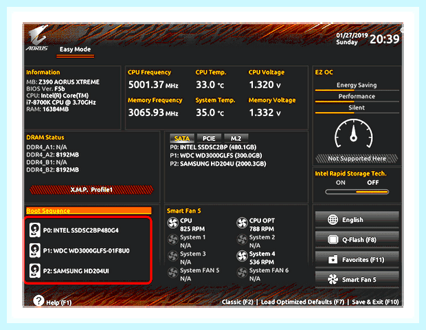Click the Memory Voltage 1.332 V value
This screenshot has width=426, height=330.
(265, 113)
